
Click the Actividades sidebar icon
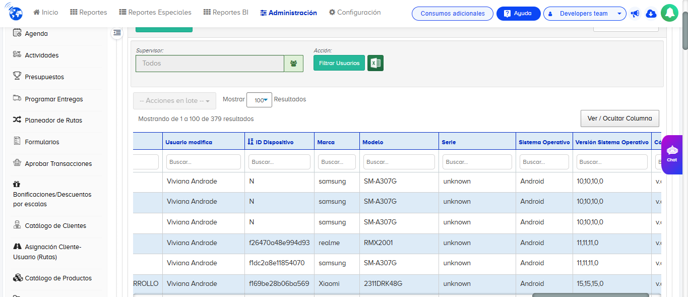17,54
